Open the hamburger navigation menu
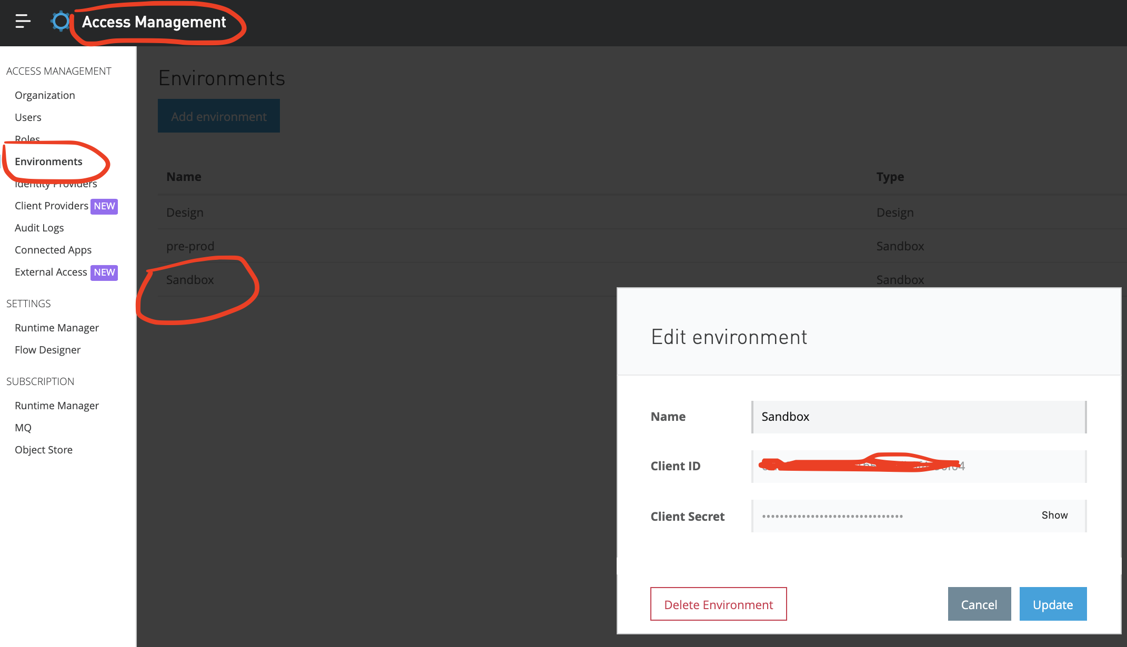Viewport: 1127px width, 647px height. [23, 21]
